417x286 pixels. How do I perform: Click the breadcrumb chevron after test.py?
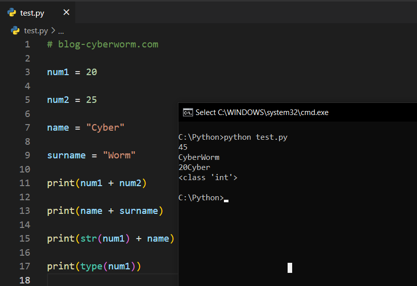pyautogui.click(x=53, y=31)
